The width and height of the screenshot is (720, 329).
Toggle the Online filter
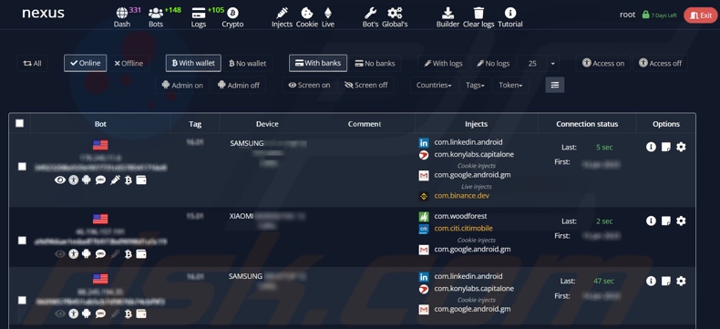86,63
